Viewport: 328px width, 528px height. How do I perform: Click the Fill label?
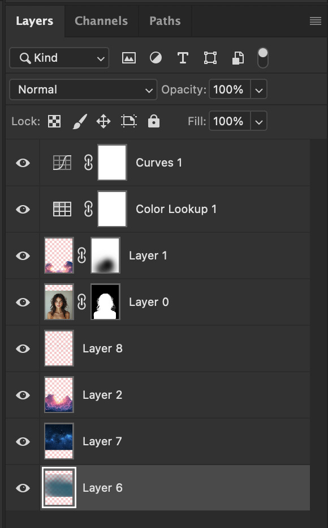[197, 121]
